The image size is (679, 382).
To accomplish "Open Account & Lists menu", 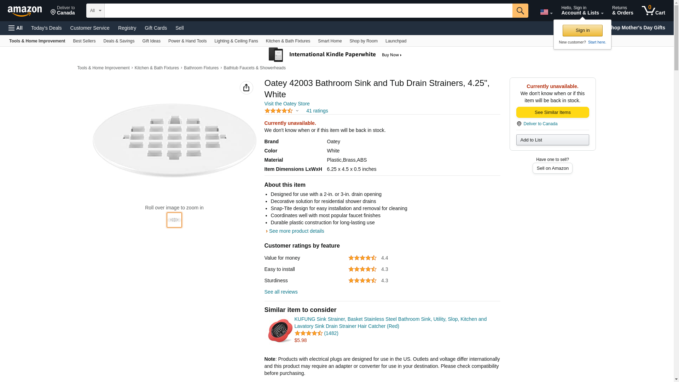I will [x=582, y=11].
